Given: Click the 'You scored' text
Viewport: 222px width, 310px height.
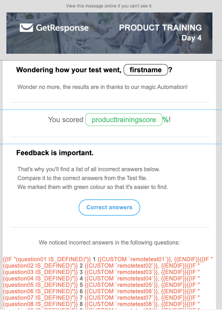Looking at the screenshot, I should click(66, 120).
